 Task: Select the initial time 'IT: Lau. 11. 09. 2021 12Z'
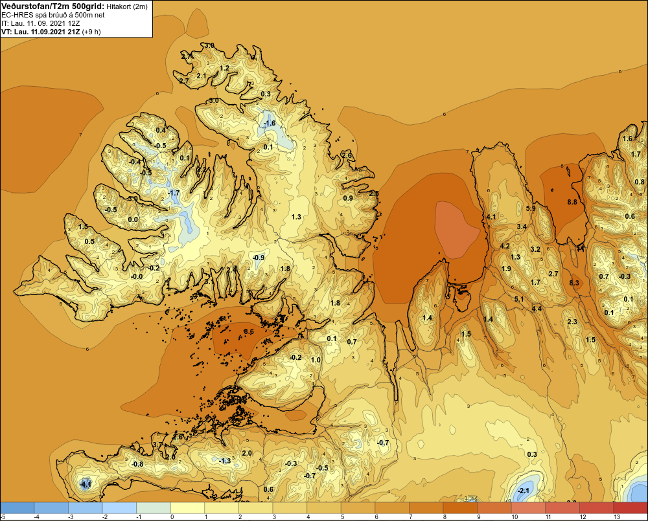[x=40, y=23]
